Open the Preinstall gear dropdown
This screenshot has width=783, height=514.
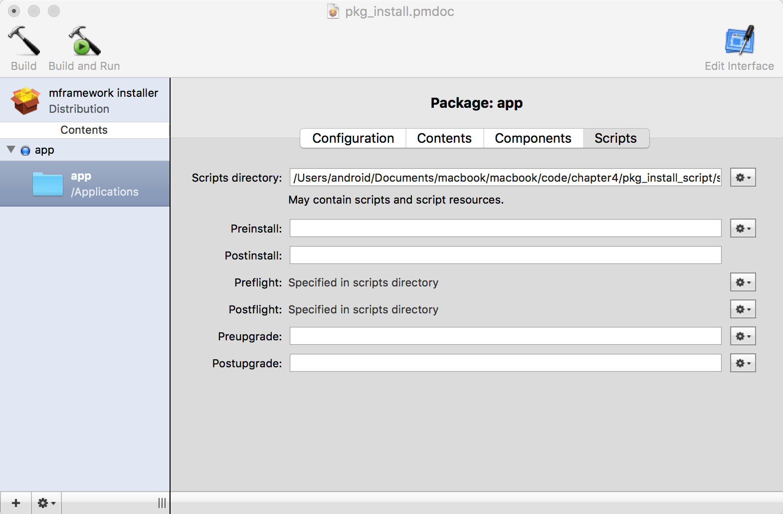click(x=743, y=229)
